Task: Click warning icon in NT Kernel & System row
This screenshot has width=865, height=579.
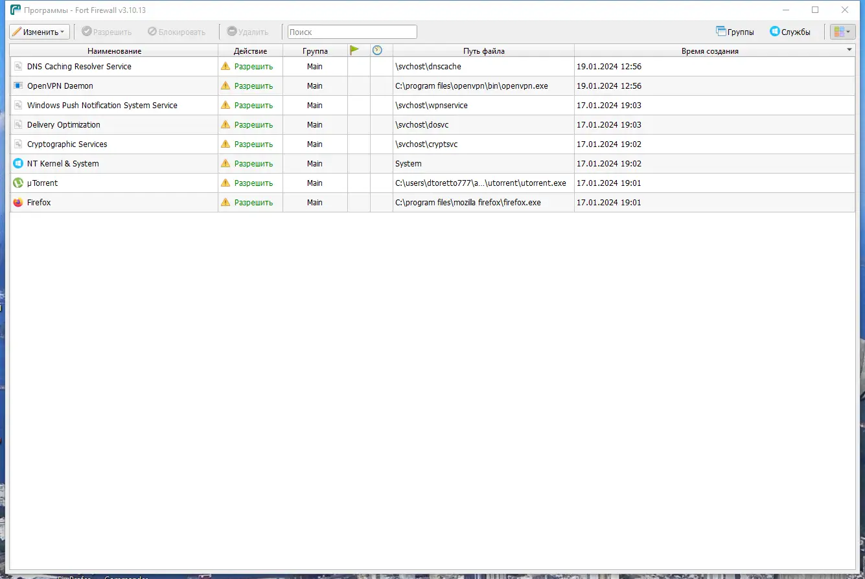Action: tap(225, 163)
